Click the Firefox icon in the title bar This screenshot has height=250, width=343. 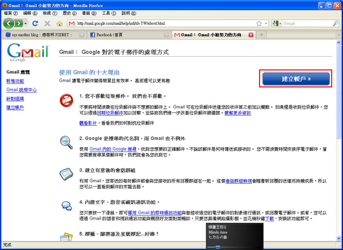(x=5, y=5)
